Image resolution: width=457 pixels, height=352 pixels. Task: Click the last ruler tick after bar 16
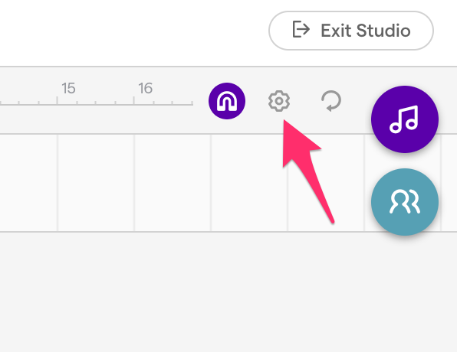pyautogui.click(x=192, y=103)
